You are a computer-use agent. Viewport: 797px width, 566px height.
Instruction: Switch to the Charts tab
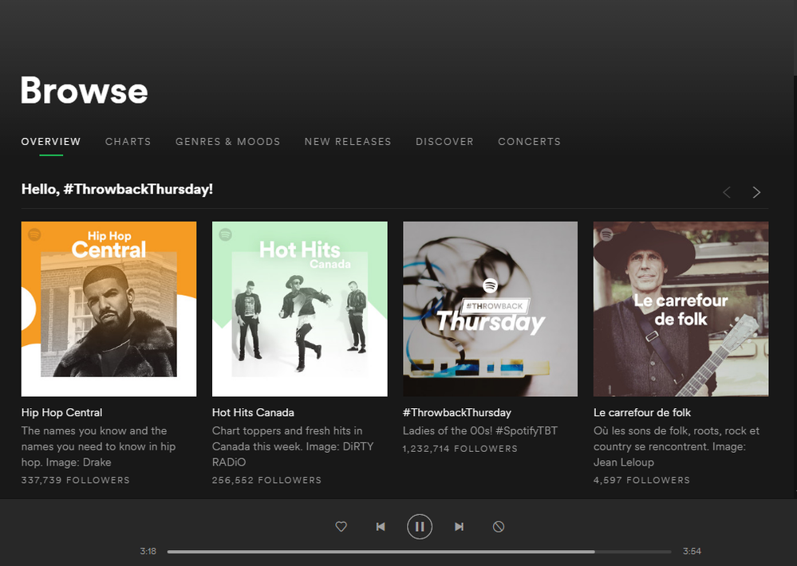pyautogui.click(x=128, y=142)
